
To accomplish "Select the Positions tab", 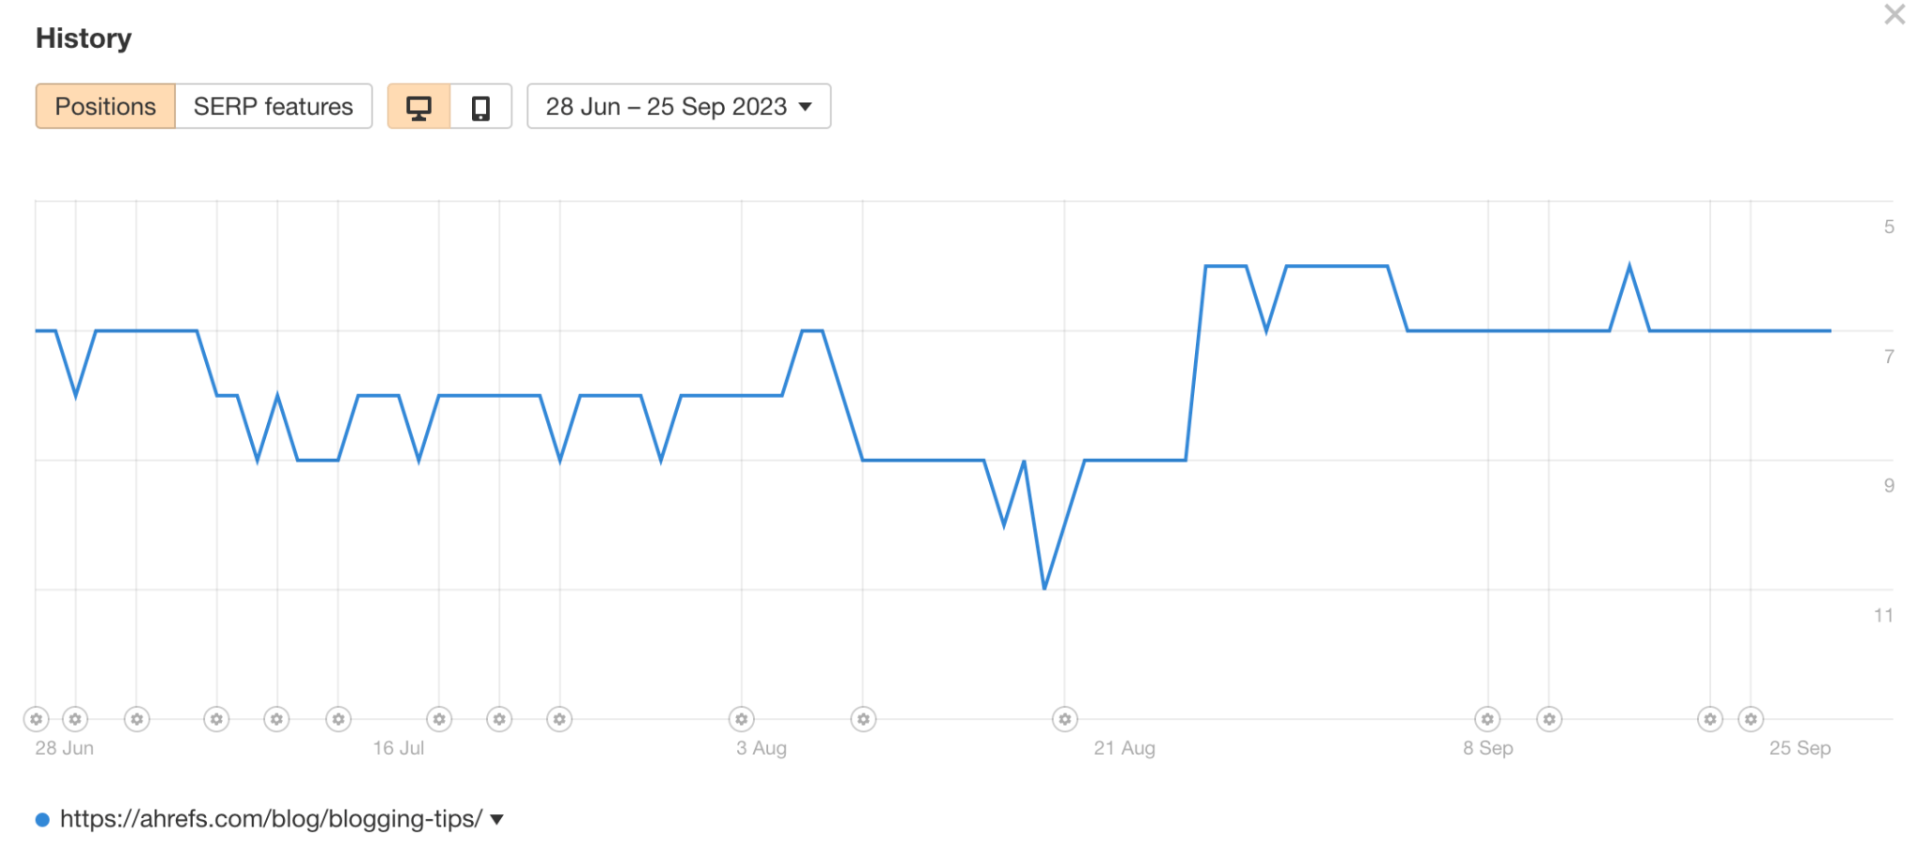I will coord(104,106).
